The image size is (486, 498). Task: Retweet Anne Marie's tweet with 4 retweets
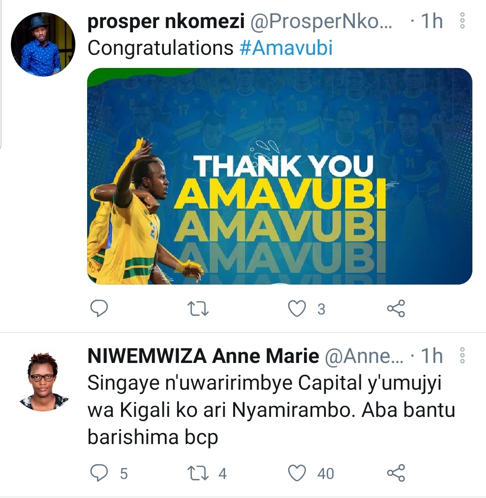click(198, 473)
